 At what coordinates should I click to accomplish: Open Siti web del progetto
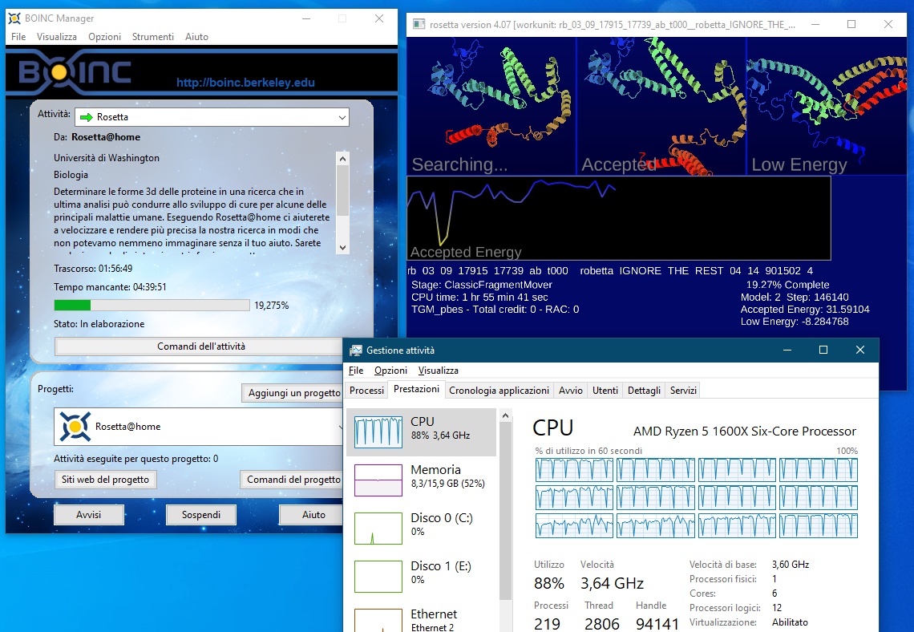point(106,480)
